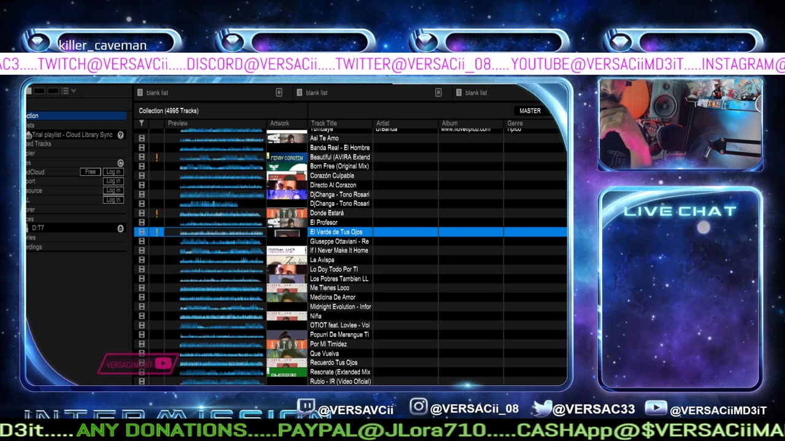Click the track type icon for Asi Te Amo
Image resolution: width=785 pixels, height=441 pixels.
142,138
